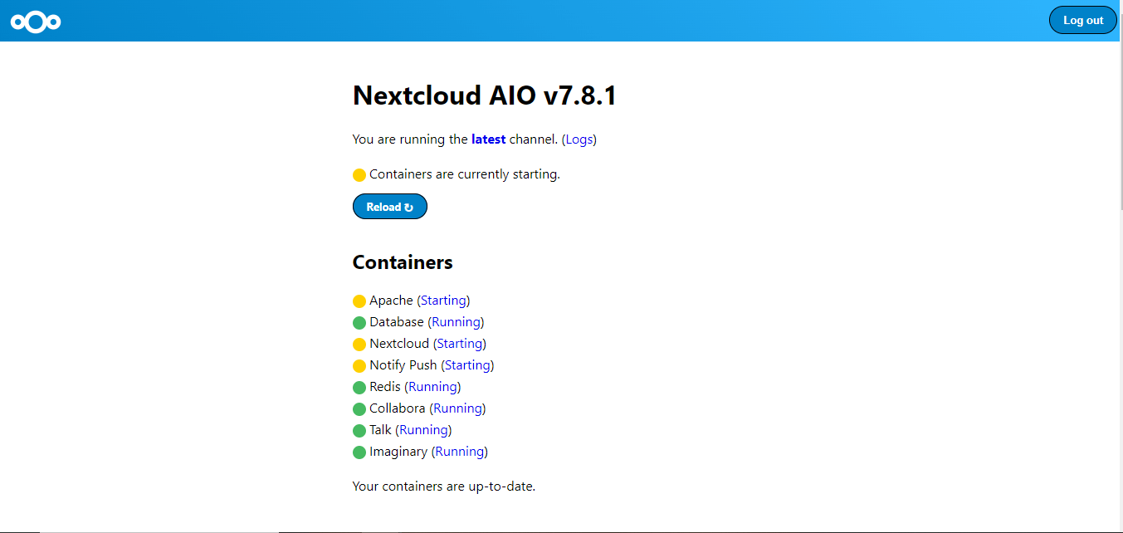Click the yellow status dot beside Nextcloud
1123x533 pixels.
coord(359,344)
